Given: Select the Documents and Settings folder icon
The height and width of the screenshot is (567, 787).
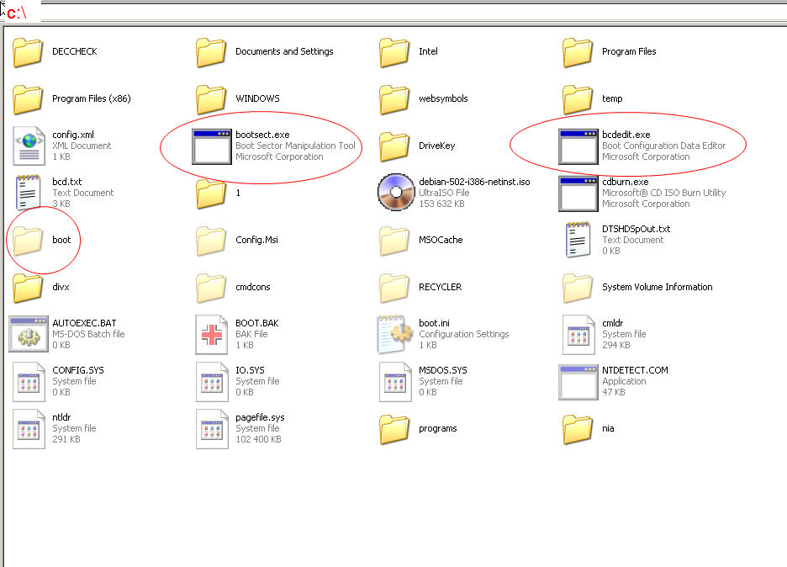Looking at the screenshot, I should pyautogui.click(x=211, y=51).
